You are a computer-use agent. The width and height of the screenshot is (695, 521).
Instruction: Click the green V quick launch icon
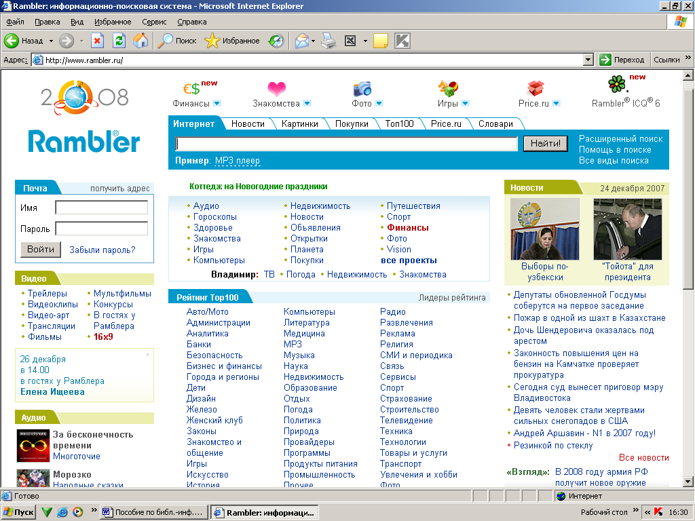[x=47, y=512]
